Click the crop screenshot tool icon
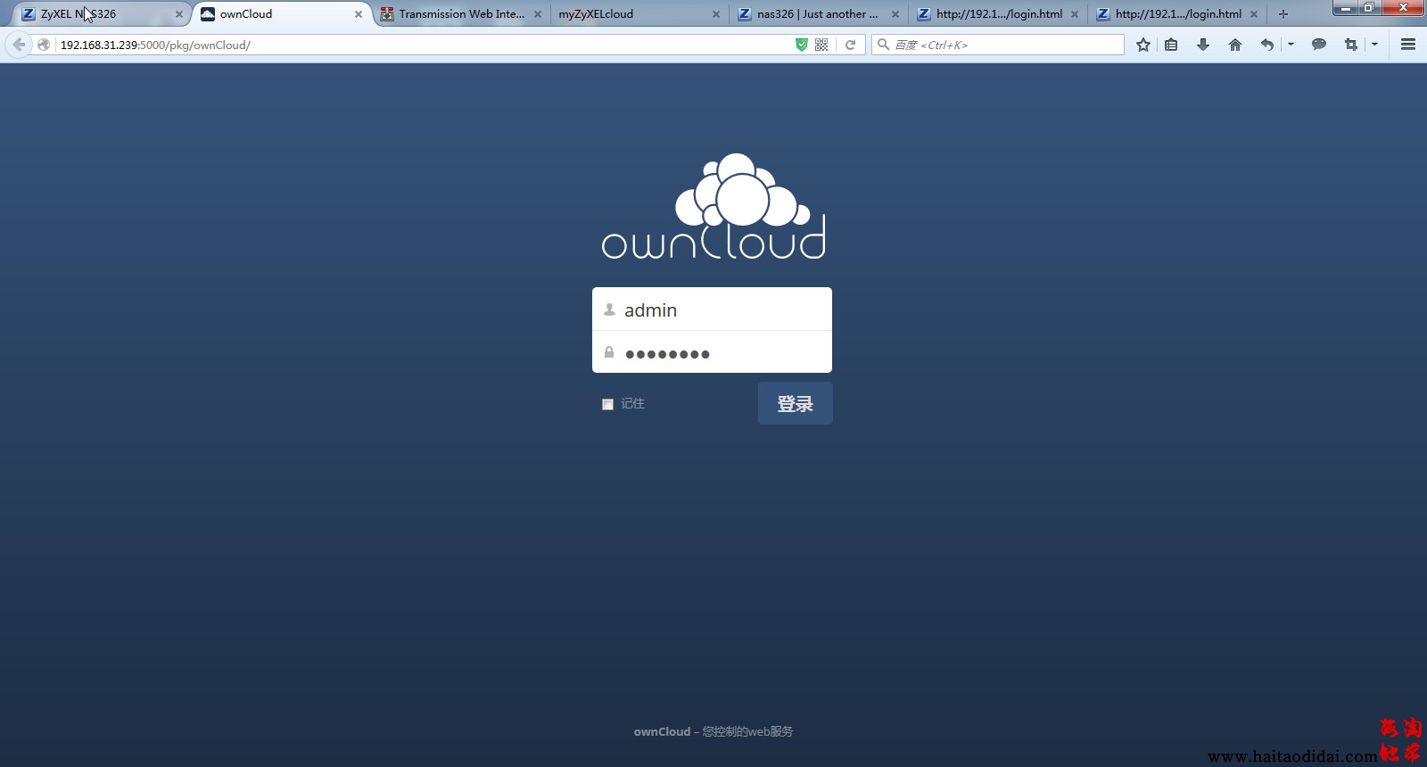Viewport: 1427px width, 767px height. coord(1350,45)
